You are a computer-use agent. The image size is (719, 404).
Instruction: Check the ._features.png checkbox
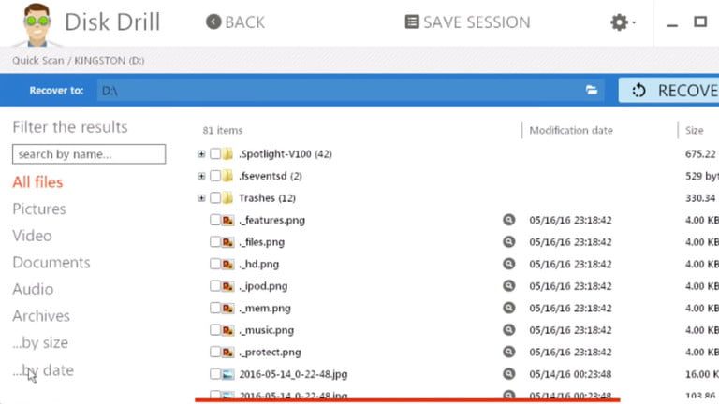coord(215,220)
